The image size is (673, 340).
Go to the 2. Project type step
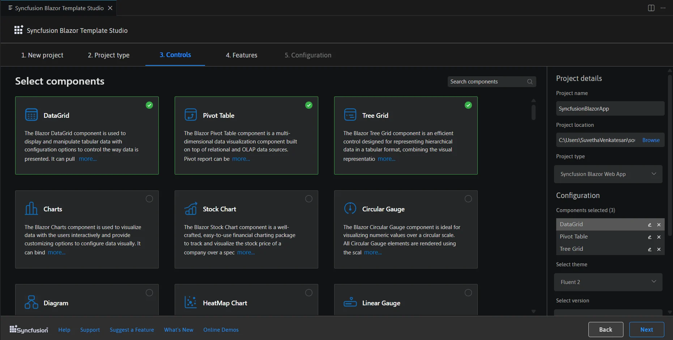[x=108, y=55]
